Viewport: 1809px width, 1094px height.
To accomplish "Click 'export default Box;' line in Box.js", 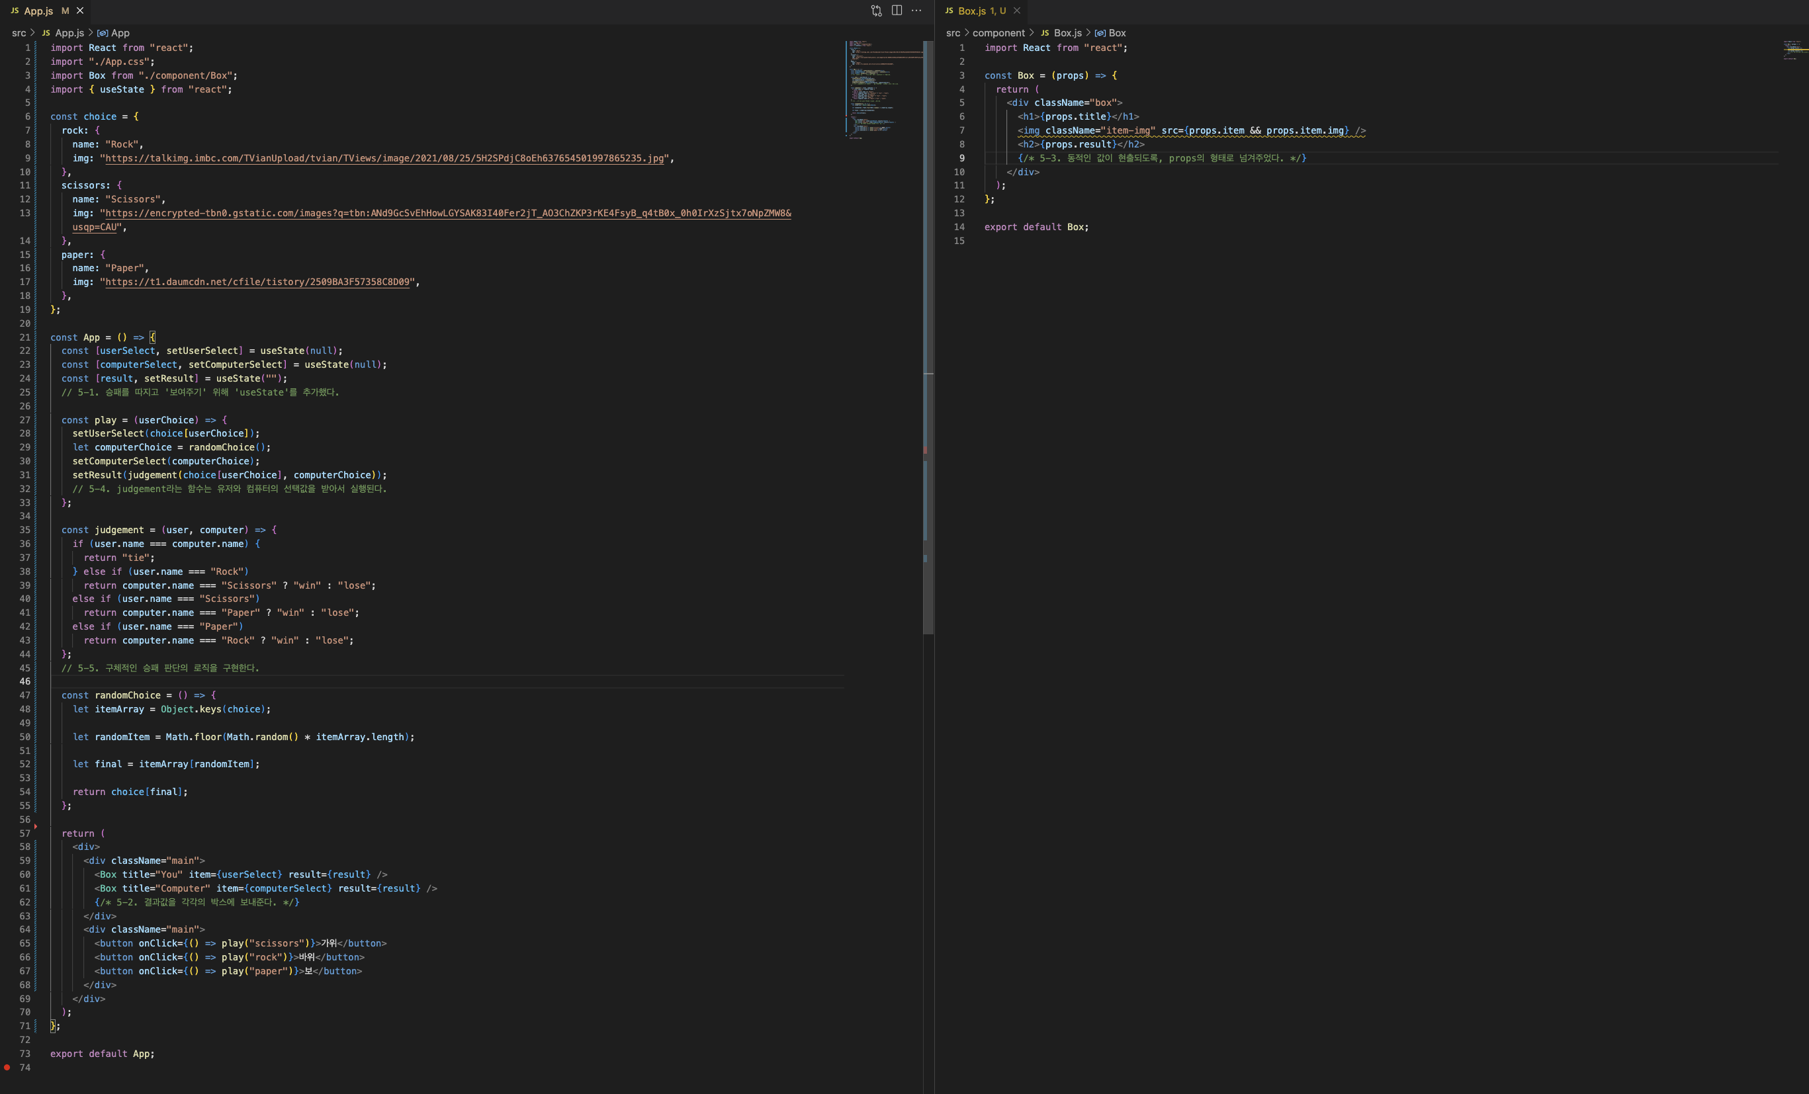I will click(x=1037, y=228).
